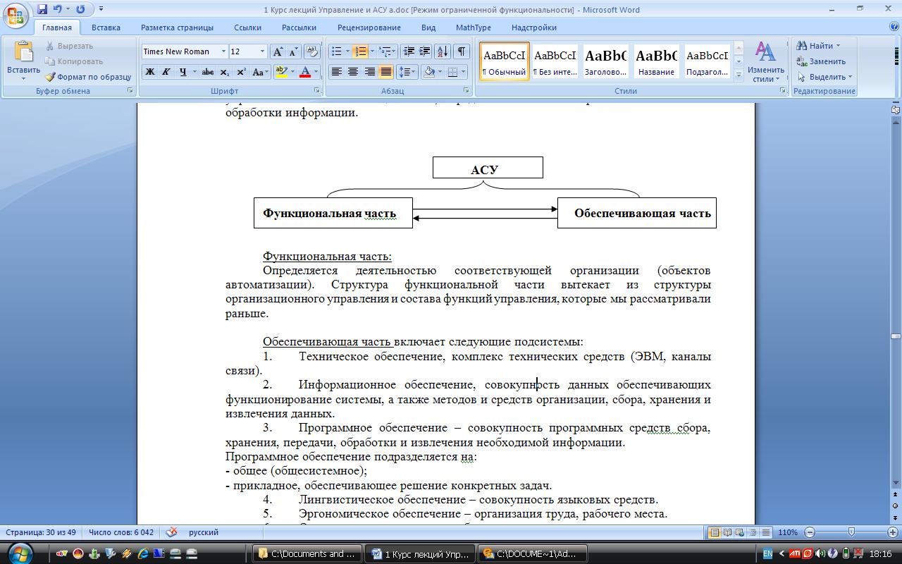Decrease paragraph indent

tap(409, 51)
